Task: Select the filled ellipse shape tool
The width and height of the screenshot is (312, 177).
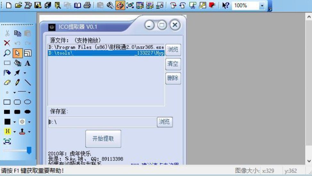Action: pyautogui.click(x=28, y=112)
